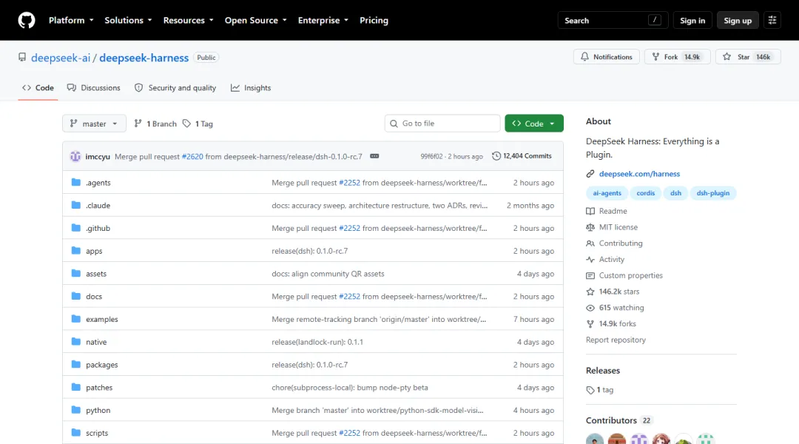Click the eye icon by 615 watching
The height and width of the screenshot is (444, 799).
pyautogui.click(x=590, y=308)
